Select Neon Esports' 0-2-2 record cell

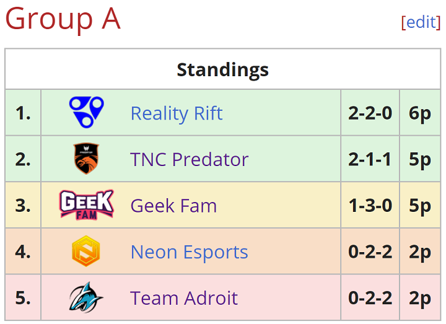[370, 251]
